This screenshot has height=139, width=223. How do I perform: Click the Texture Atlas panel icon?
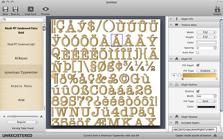(x=177, y=25)
